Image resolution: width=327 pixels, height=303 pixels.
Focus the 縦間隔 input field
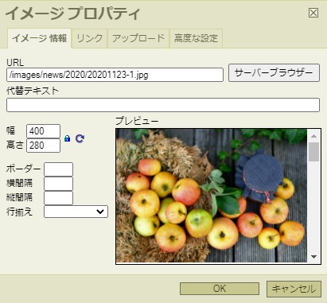click(58, 198)
